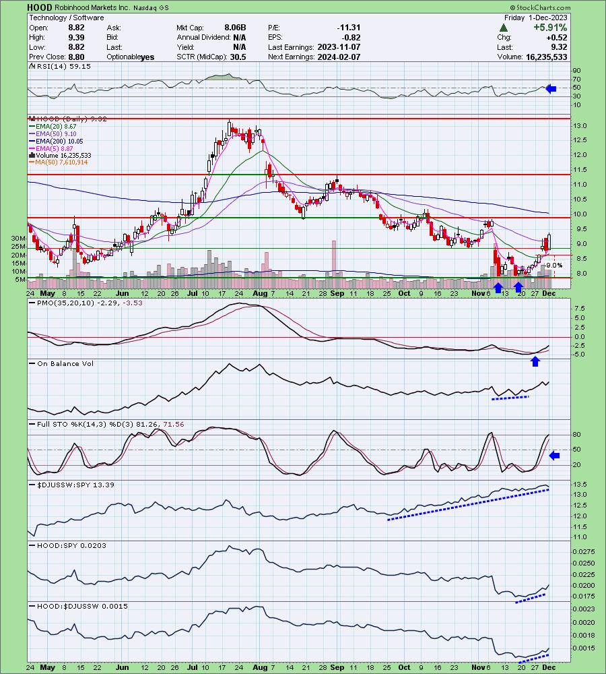Click the Friday 1-Dec-2023 date label
Screen dimensions: 606x674
point(535,18)
